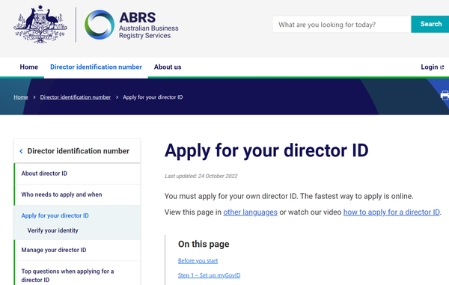Jump to 'Step 1 – Set up myGovID'
Viewport: 449px width, 285px height.
tap(209, 275)
